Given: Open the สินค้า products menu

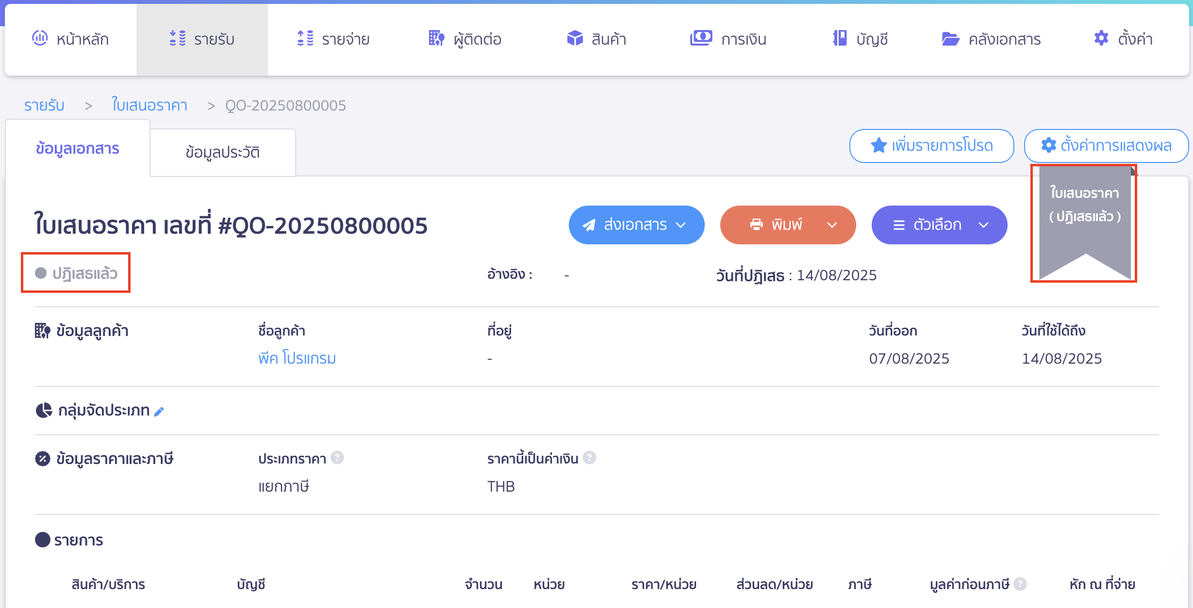Looking at the screenshot, I should coord(596,39).
